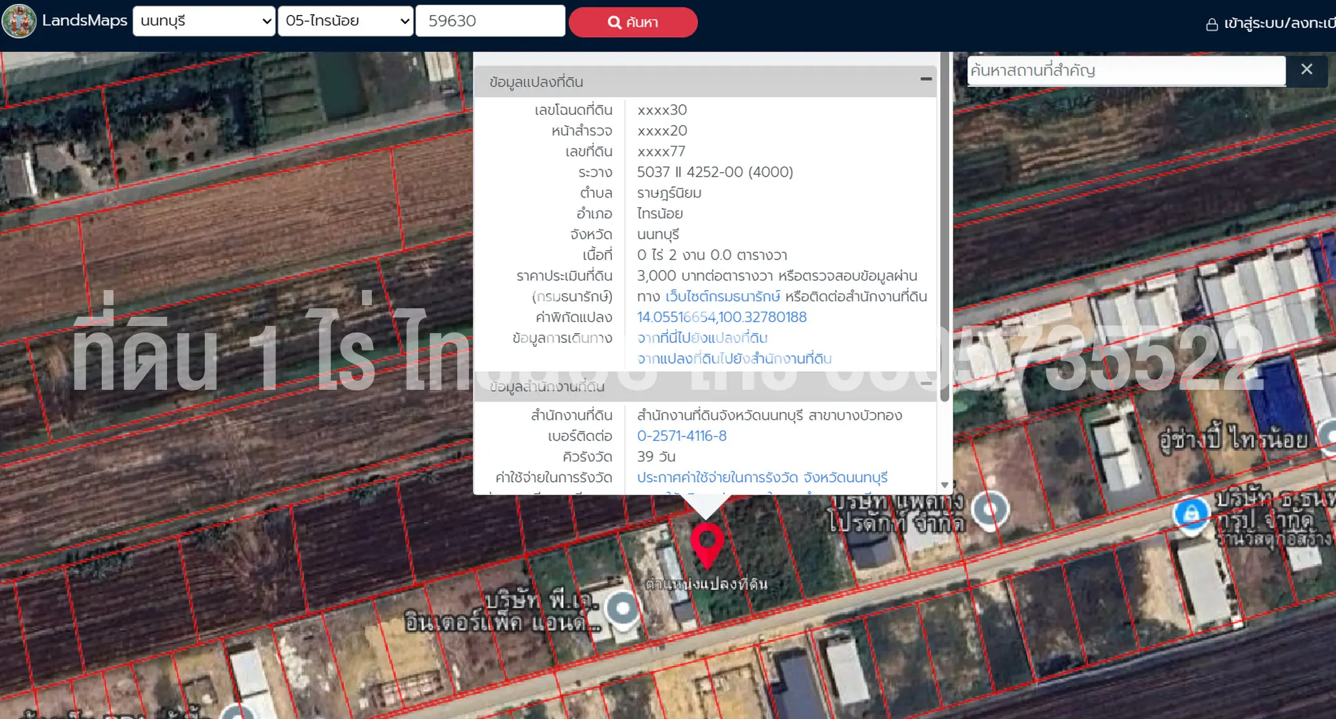1336x719 pixels.
Task: Click the land office phone number link
Action: (682, 436)
